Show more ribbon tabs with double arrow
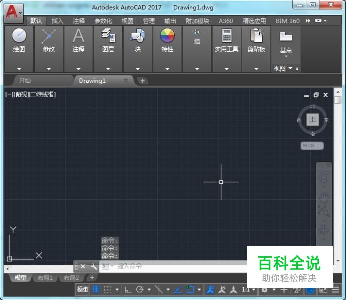The image size is (346, 300). tap(308, 21)
